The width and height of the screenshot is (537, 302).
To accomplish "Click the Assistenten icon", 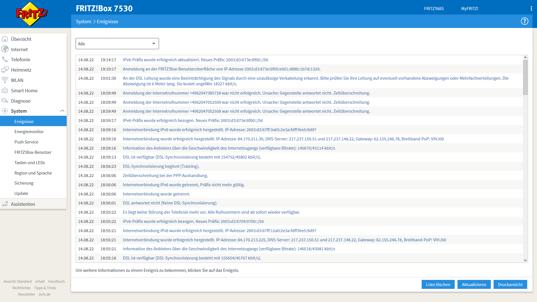I will click(5, 204).
